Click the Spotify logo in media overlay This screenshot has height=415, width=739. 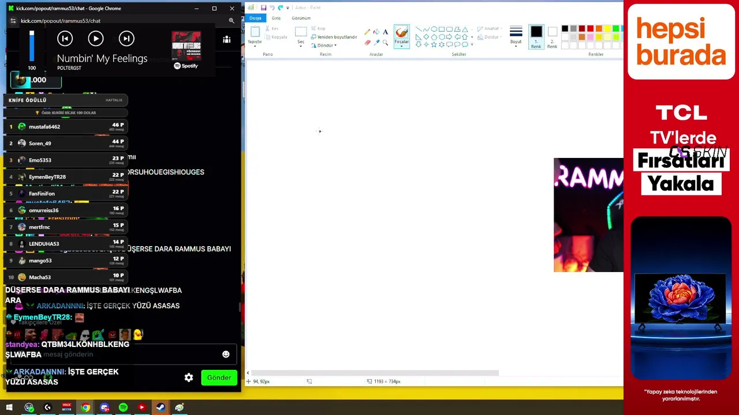186,66
